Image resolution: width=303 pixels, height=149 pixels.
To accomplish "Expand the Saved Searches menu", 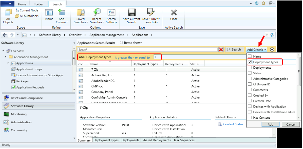I will 81,16.
